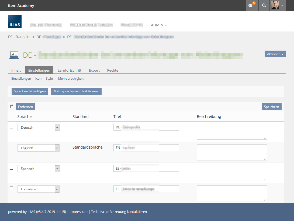The image size is (294, 221).
Task: Open the ADMIN menu
Action: [159, 25]
